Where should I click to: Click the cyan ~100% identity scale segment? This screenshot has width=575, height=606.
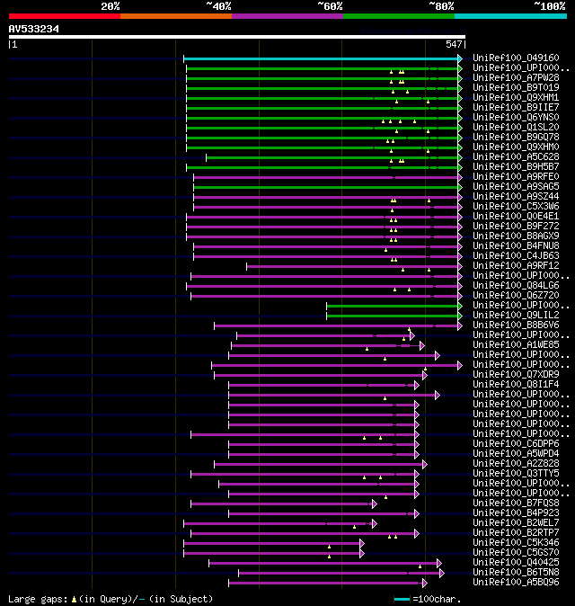[x=510, y=16]
